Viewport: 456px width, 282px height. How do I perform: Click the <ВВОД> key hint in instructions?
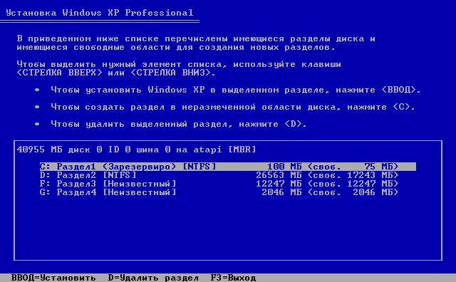pos(398,90)
